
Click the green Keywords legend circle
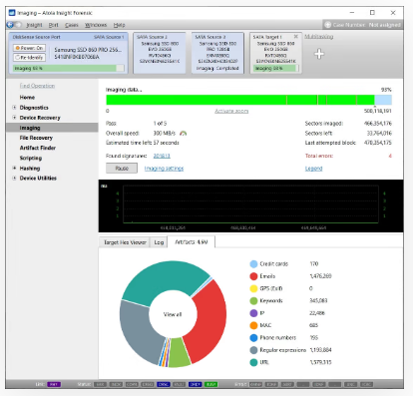(x=253, y=301)
